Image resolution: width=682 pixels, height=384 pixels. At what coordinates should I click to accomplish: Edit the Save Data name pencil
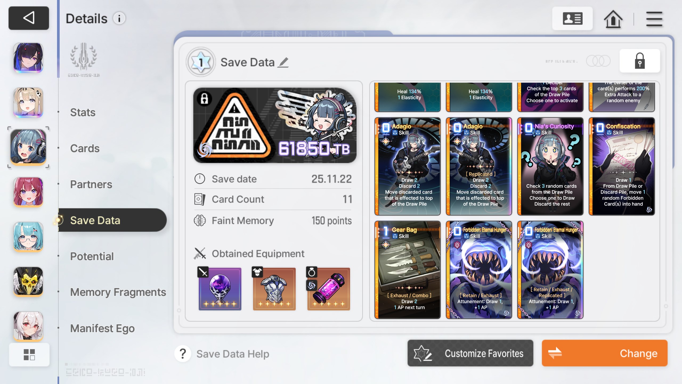283,62
